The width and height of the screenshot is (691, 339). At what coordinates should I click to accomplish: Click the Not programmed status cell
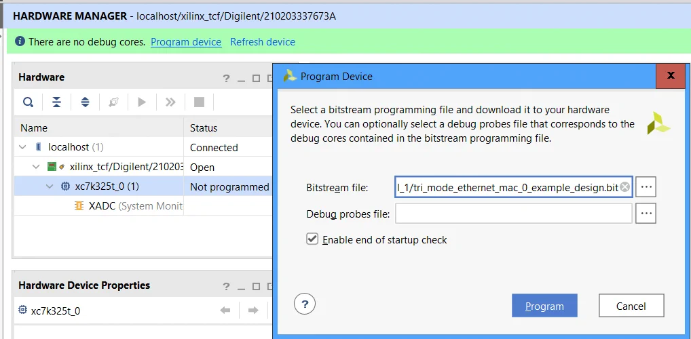click(x=229, y=186)
